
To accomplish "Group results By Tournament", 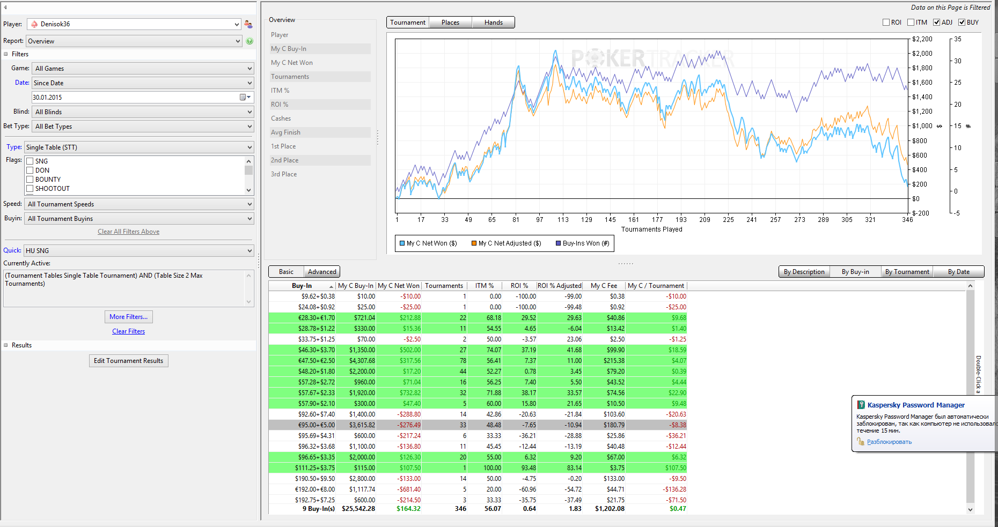I will point(907,272).
